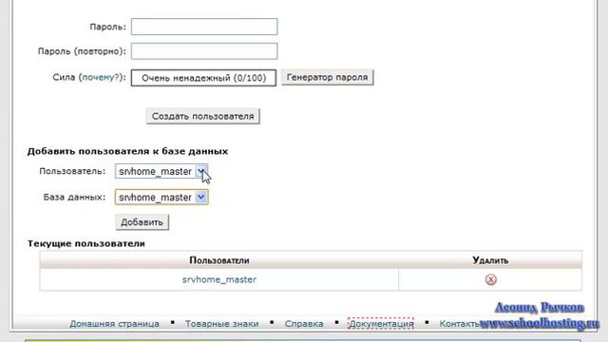Open the Справка footer link

304,323
